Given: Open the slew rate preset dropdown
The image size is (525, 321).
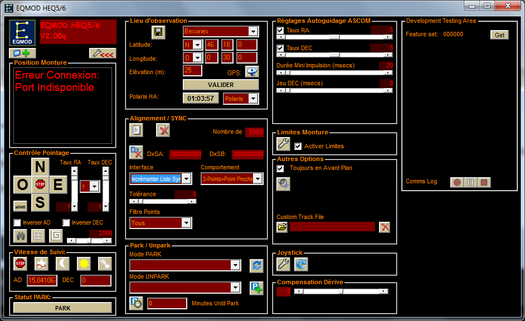Looking at the screenshot, I should click(x=95, y=187).
